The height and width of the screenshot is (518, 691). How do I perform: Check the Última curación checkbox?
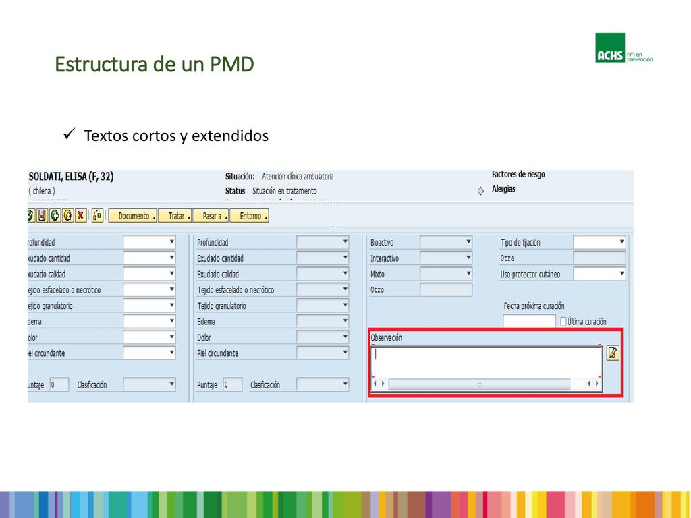tap(563, 322)
